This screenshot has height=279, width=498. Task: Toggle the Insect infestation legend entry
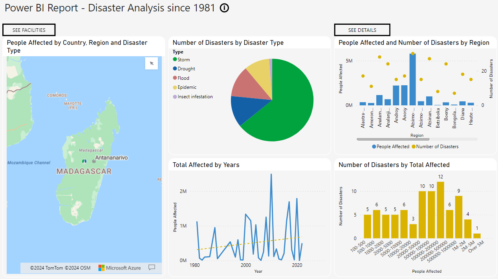[x=193, y=97]
